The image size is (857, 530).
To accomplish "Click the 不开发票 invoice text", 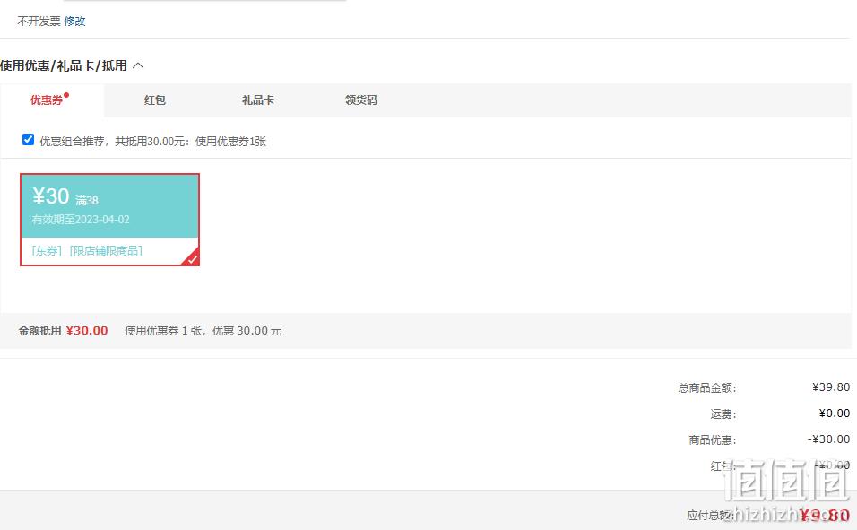I will [x=39, y=22].
